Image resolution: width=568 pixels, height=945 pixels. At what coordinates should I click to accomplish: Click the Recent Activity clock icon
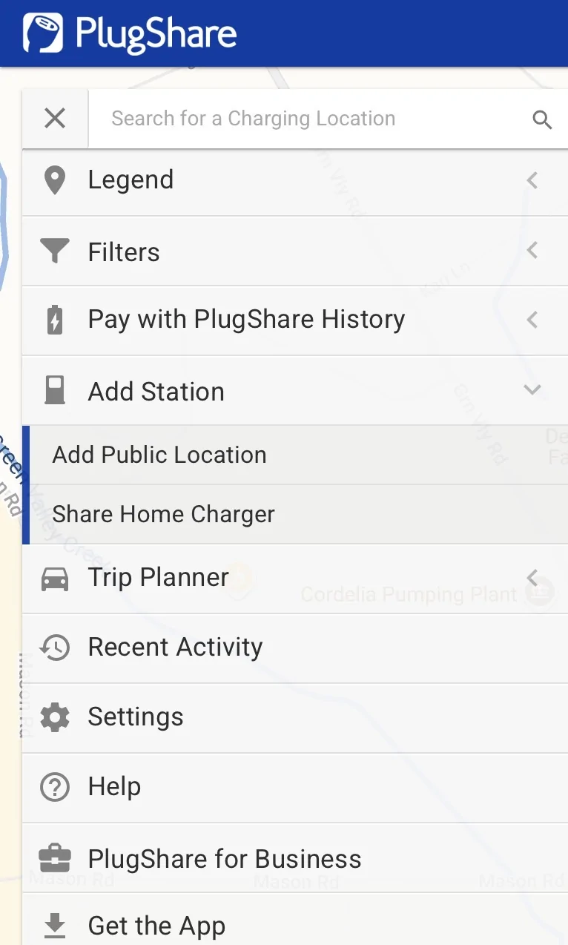(55, 648)
